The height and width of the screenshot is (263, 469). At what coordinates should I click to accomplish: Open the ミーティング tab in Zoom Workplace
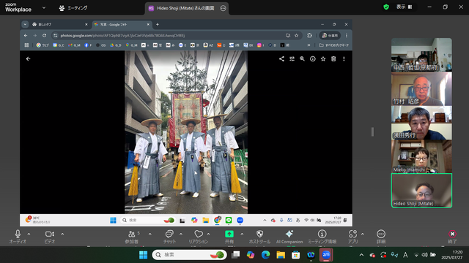[73, 8]
